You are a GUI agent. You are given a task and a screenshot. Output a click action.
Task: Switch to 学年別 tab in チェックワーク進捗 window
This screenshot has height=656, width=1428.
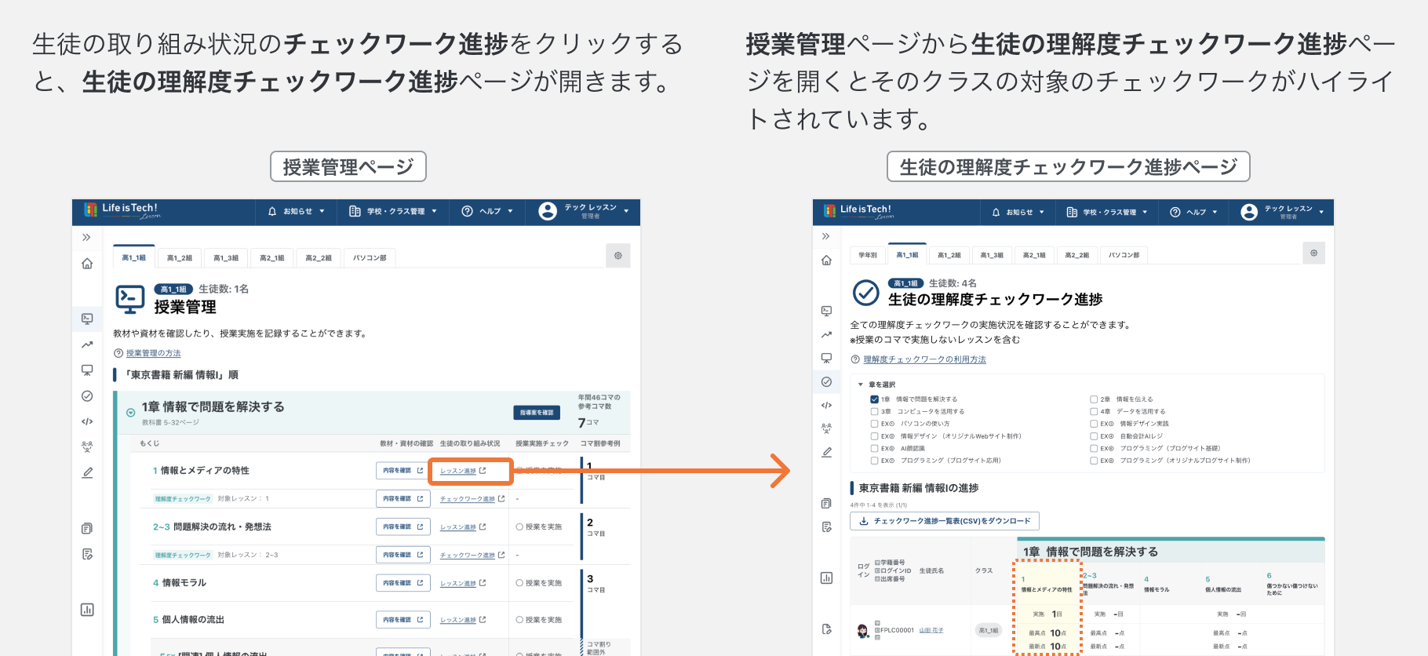(868, 255)
